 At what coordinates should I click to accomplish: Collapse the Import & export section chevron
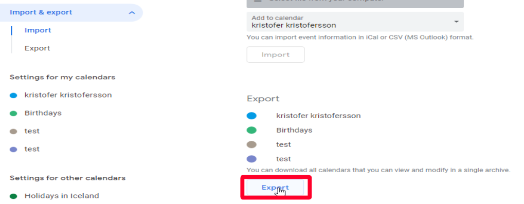(x=132, y=13)
